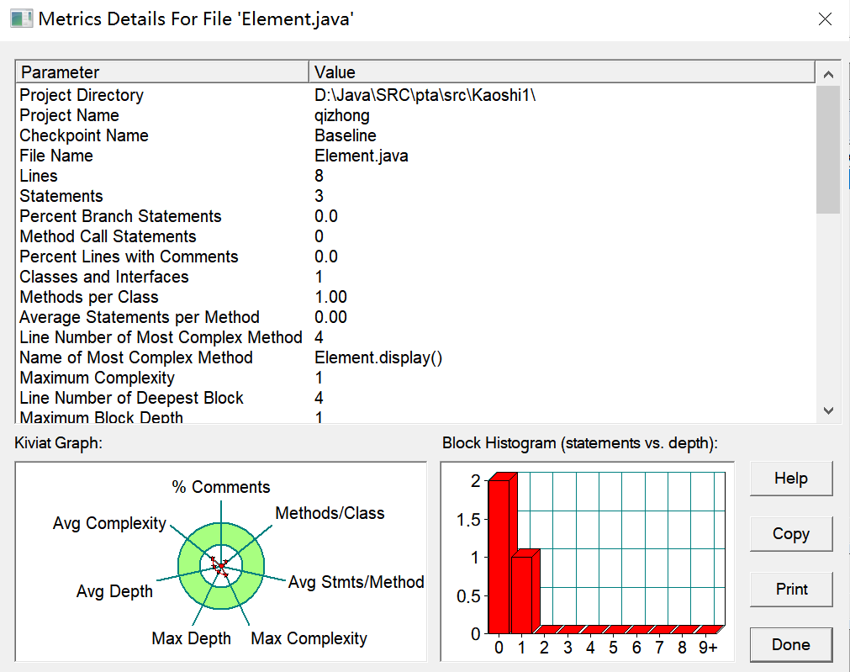The width and height of the screenshot is (850, 672).
Task: Click the Max Depth axis label
Action: (x=192, y=638)
